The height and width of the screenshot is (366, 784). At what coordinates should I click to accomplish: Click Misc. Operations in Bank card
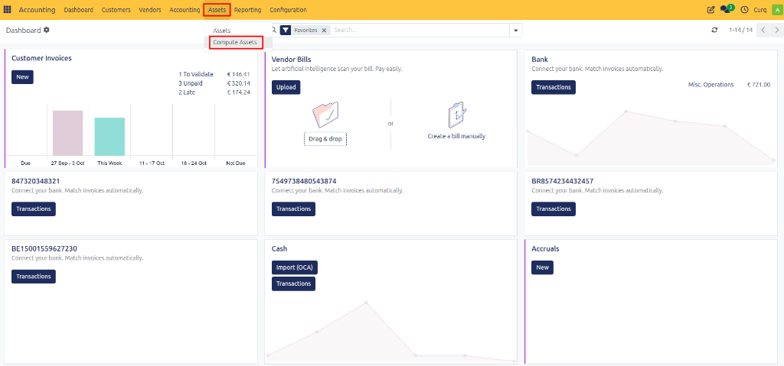pyautogui.click(x=711, y=85)
